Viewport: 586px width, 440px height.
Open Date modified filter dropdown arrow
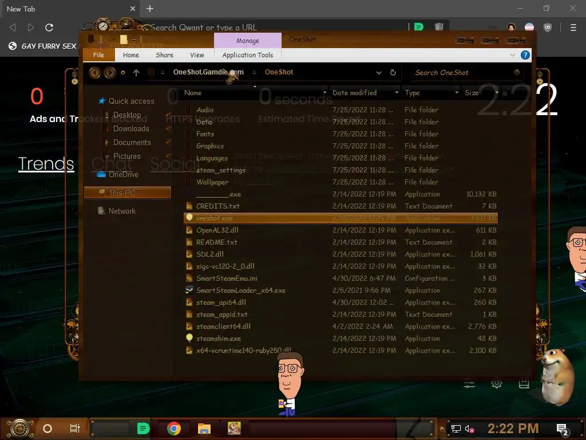tap(397, 92)
